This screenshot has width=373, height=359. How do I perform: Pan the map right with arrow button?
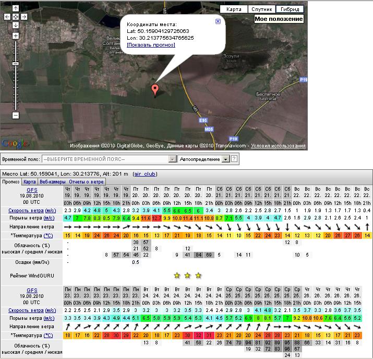pyautogui.click(x=24, y=17)
